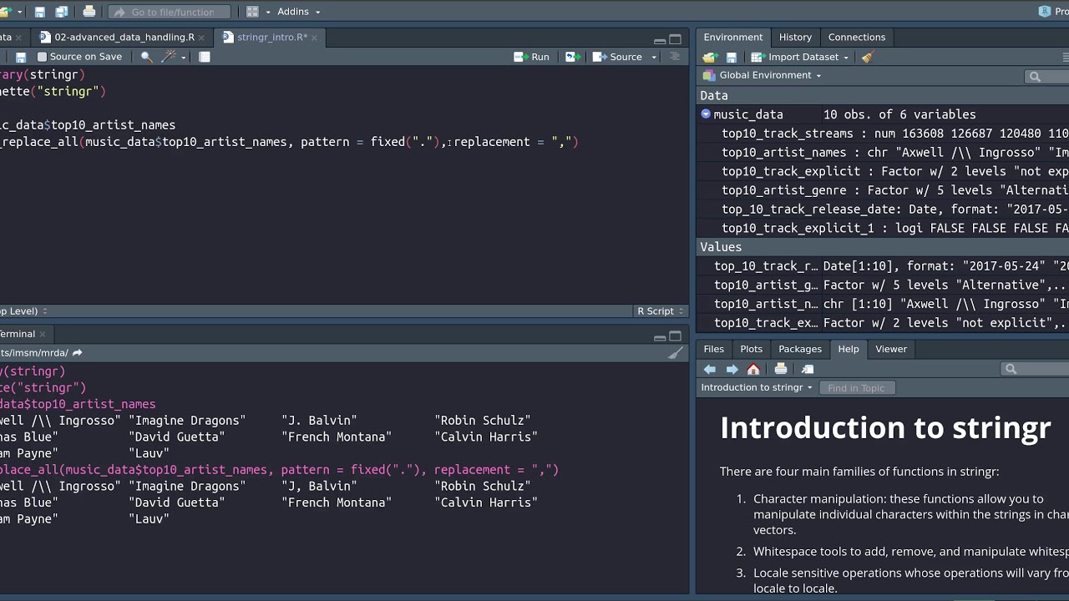Open the Connections tab
Screen dimensions: 1069x601
(x=857, y=38)
